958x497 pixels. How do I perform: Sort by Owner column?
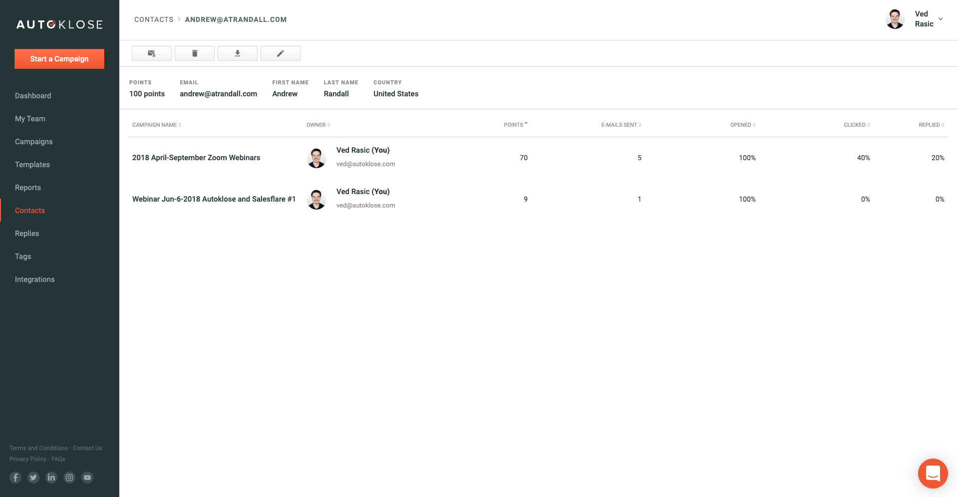(x=318, y=125)
